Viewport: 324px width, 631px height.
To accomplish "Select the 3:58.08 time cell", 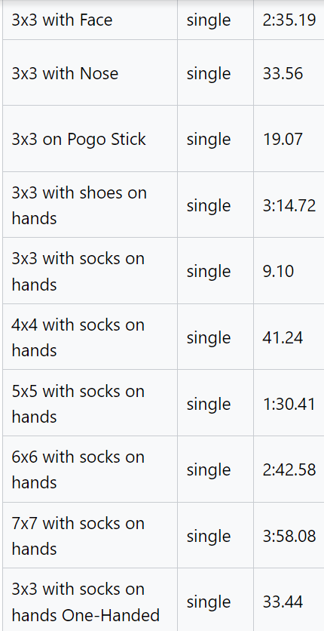I will (x=289, y=536).
